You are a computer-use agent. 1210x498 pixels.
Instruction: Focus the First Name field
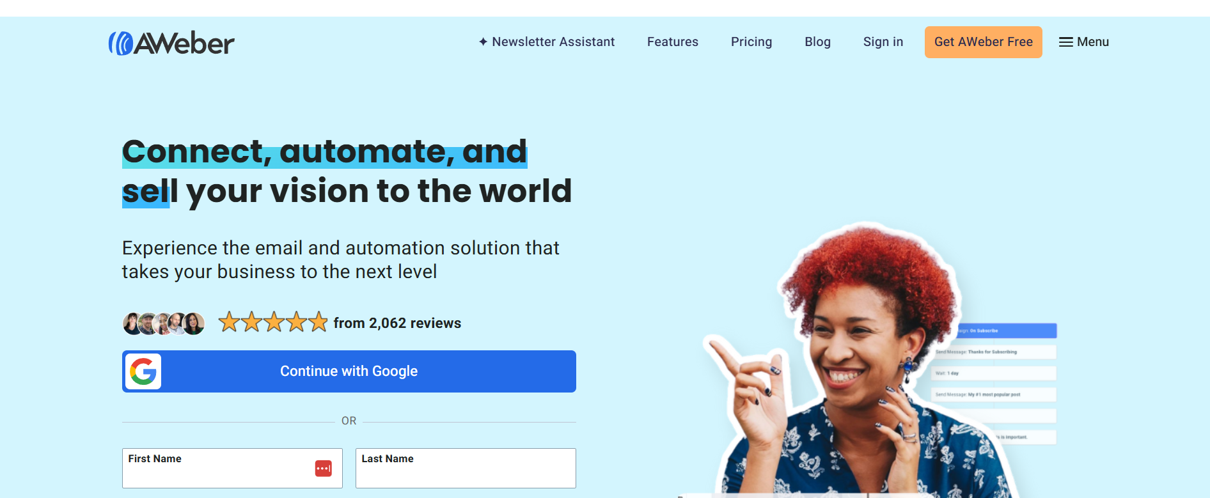[232, 468]
